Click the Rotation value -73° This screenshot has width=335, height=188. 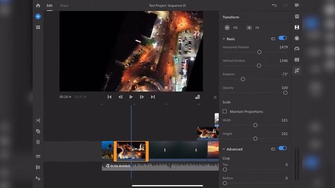coord(284,74)
